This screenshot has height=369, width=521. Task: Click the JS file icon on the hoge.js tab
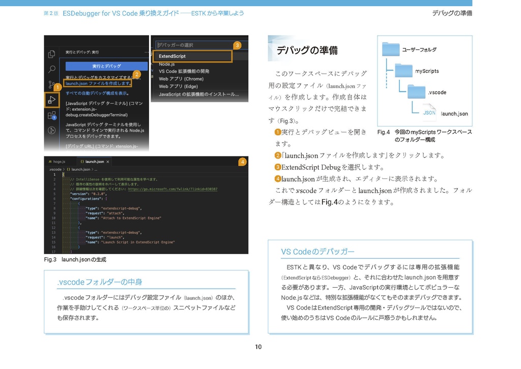[x=50, y=162]
